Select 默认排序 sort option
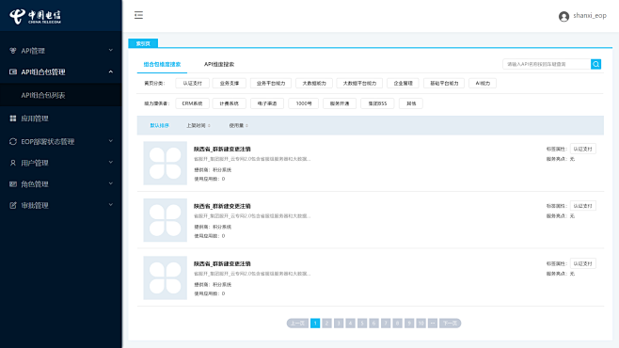The width and height of the screenshot is (619, 348). tap(160, 125)
